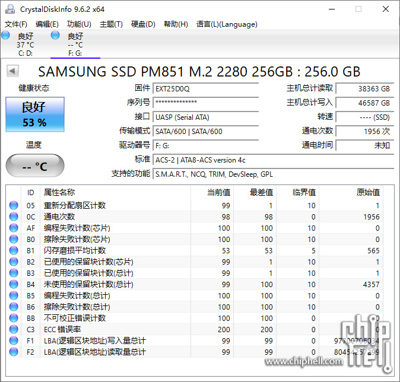
Task: Click the masked serial number field
Action: pyautogui.click(x=206, y=103)
